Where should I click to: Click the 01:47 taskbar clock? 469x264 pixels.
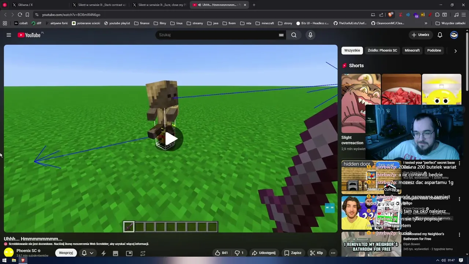[451, 260]
